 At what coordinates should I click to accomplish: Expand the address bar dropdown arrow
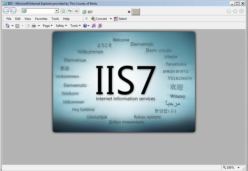56,11
